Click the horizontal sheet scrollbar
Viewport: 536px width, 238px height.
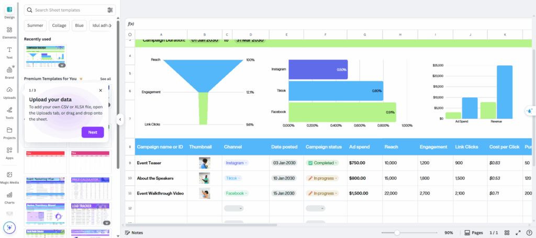pos(201,225)
